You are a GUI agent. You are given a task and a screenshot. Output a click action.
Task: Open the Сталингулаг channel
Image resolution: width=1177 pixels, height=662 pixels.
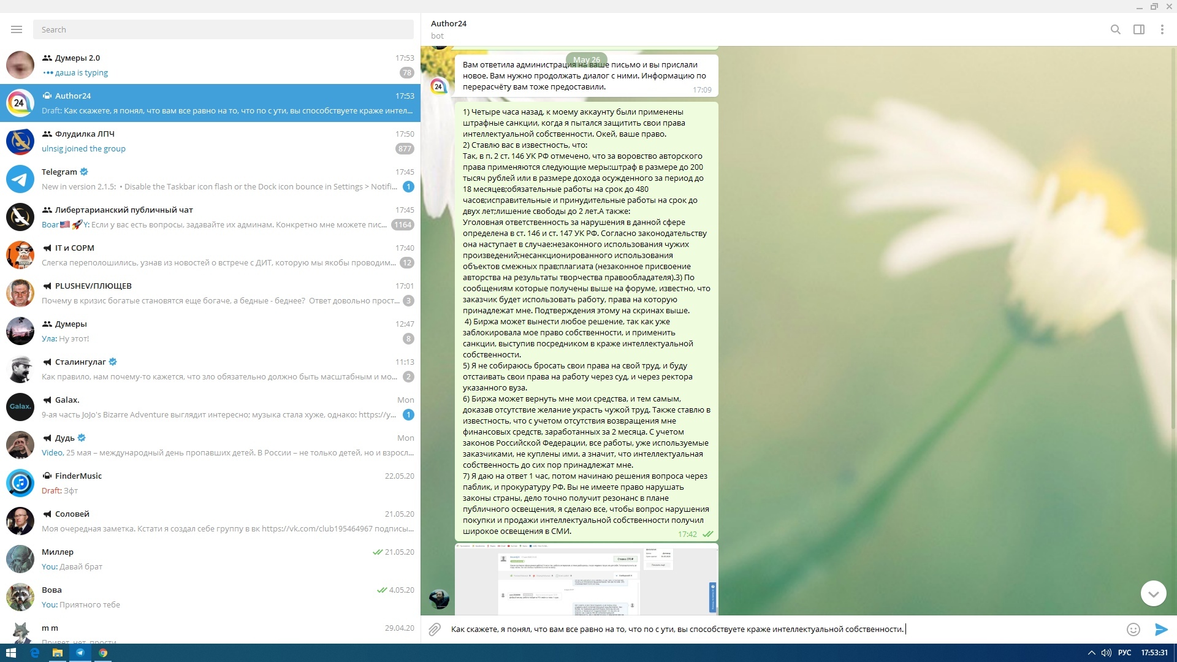point(210,369)
